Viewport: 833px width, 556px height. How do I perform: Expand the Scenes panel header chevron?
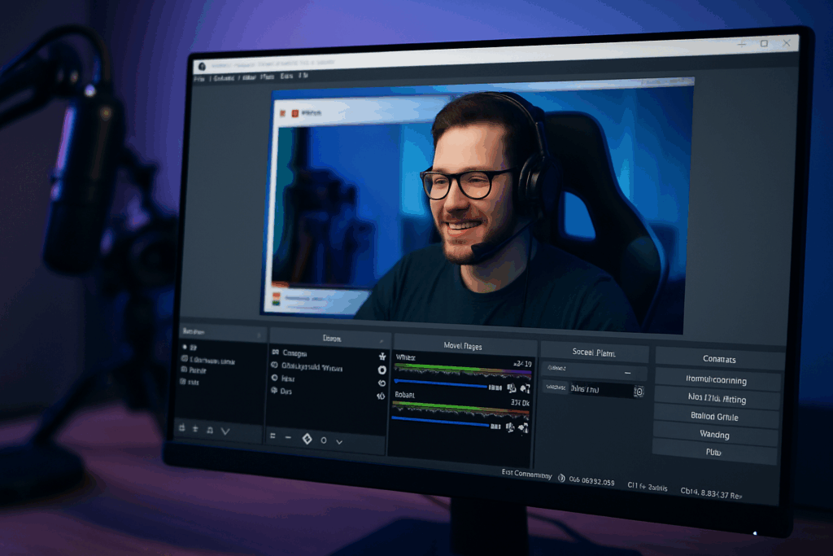[259, 335]
